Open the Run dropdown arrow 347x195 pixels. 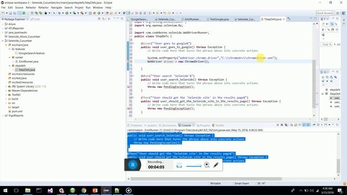coord(70,13)
